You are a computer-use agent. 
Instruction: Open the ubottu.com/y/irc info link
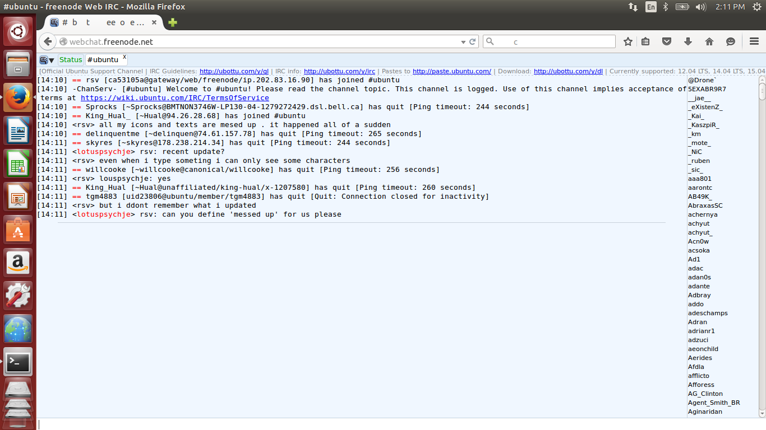[340, 71]
